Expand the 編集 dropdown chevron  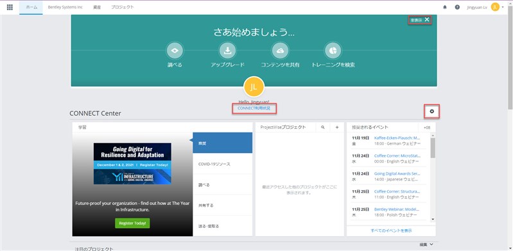431,244
